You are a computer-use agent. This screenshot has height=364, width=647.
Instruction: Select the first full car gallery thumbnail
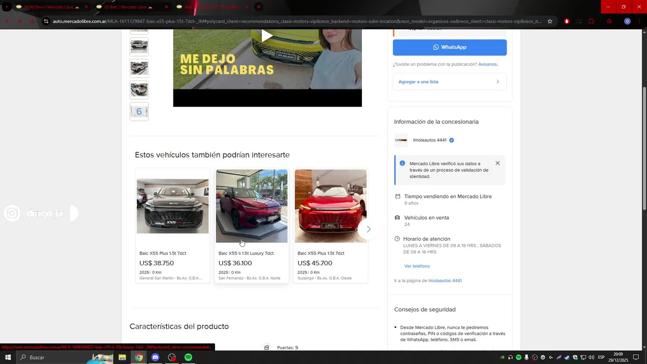click(139, 47)
